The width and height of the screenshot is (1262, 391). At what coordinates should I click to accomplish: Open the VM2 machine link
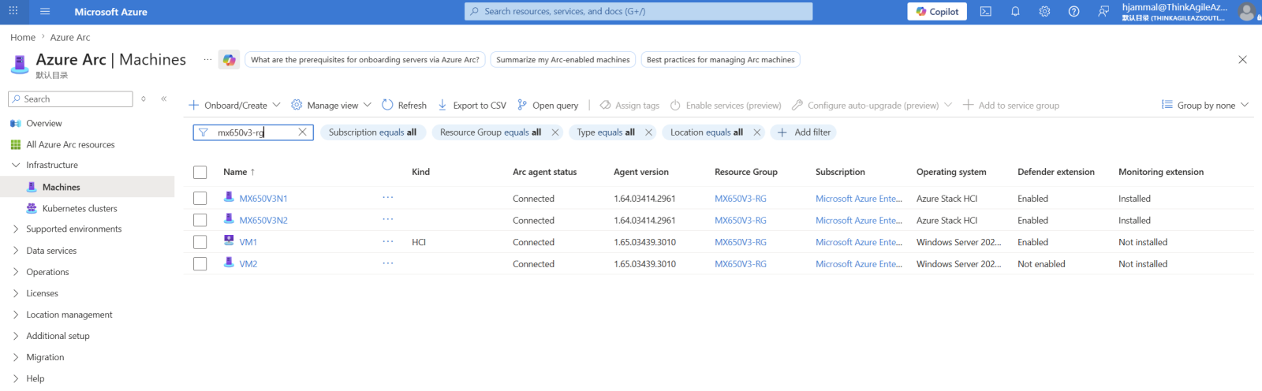pyautogui.click(x=248, y=264)
